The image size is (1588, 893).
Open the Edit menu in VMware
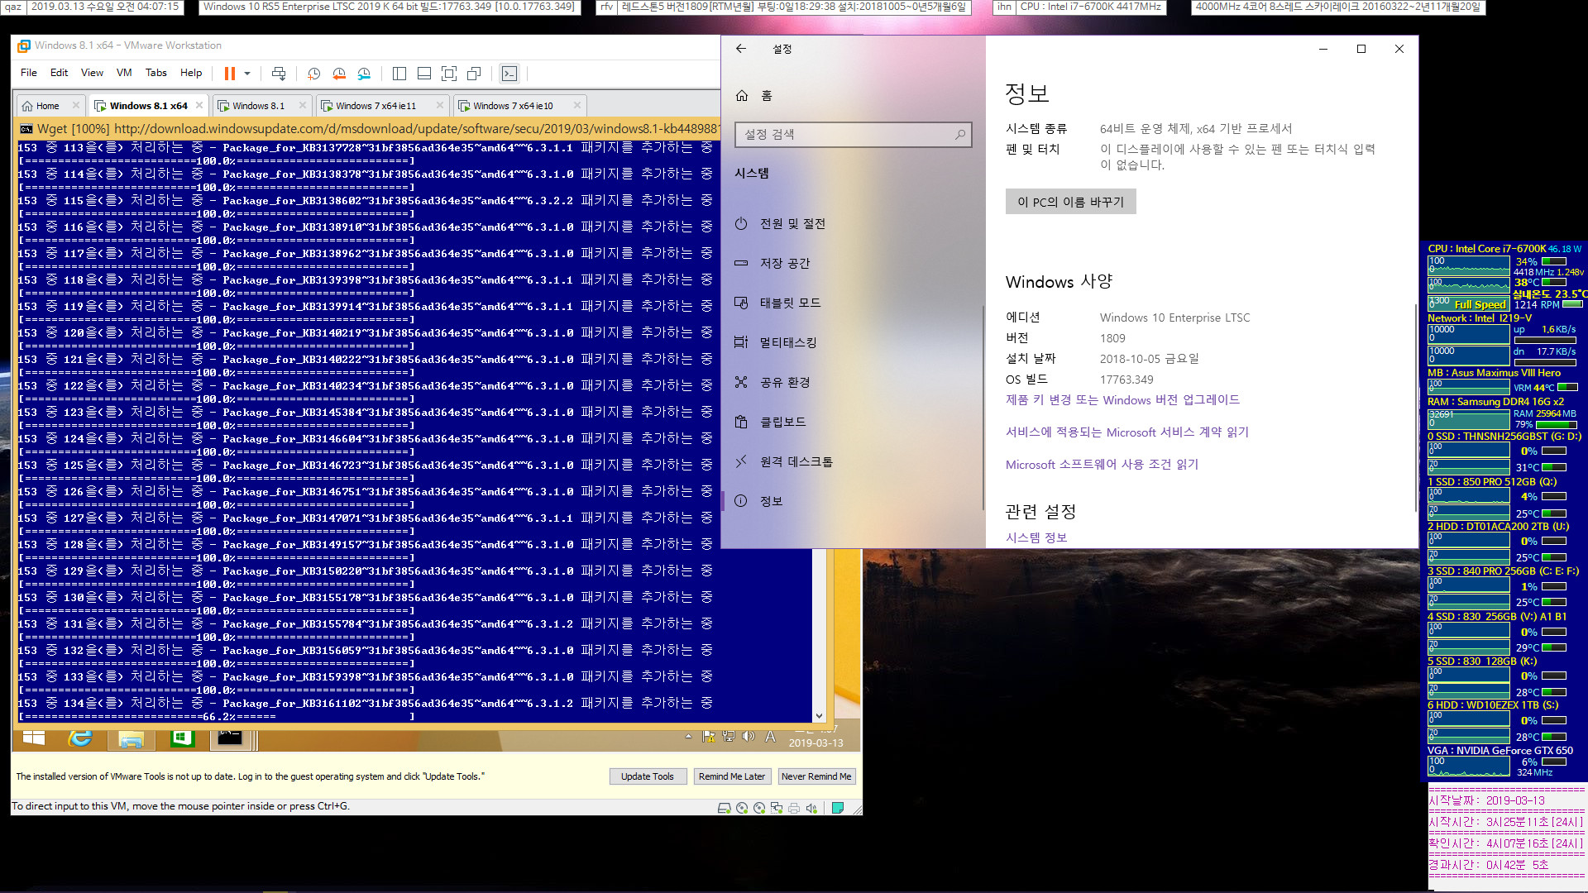(x=59, y=73)
